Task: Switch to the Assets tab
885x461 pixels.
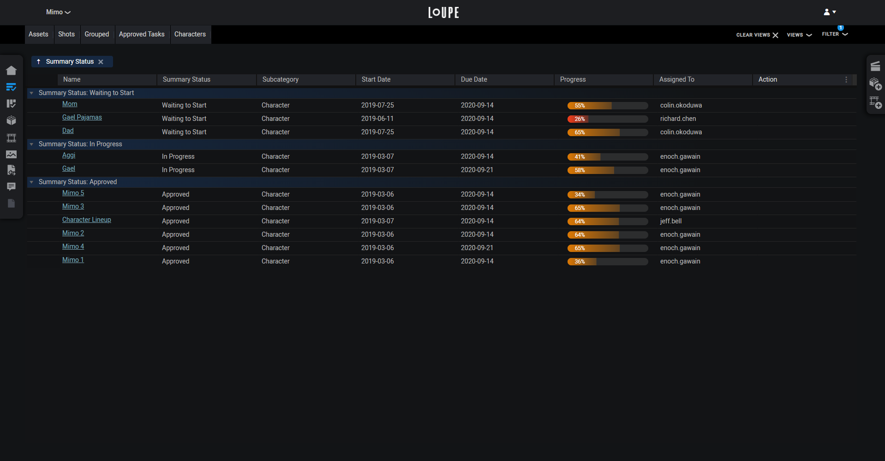Action: [x=38, y=34]
